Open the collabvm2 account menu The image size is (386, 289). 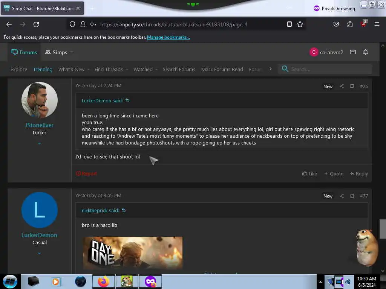coord(326,52)
